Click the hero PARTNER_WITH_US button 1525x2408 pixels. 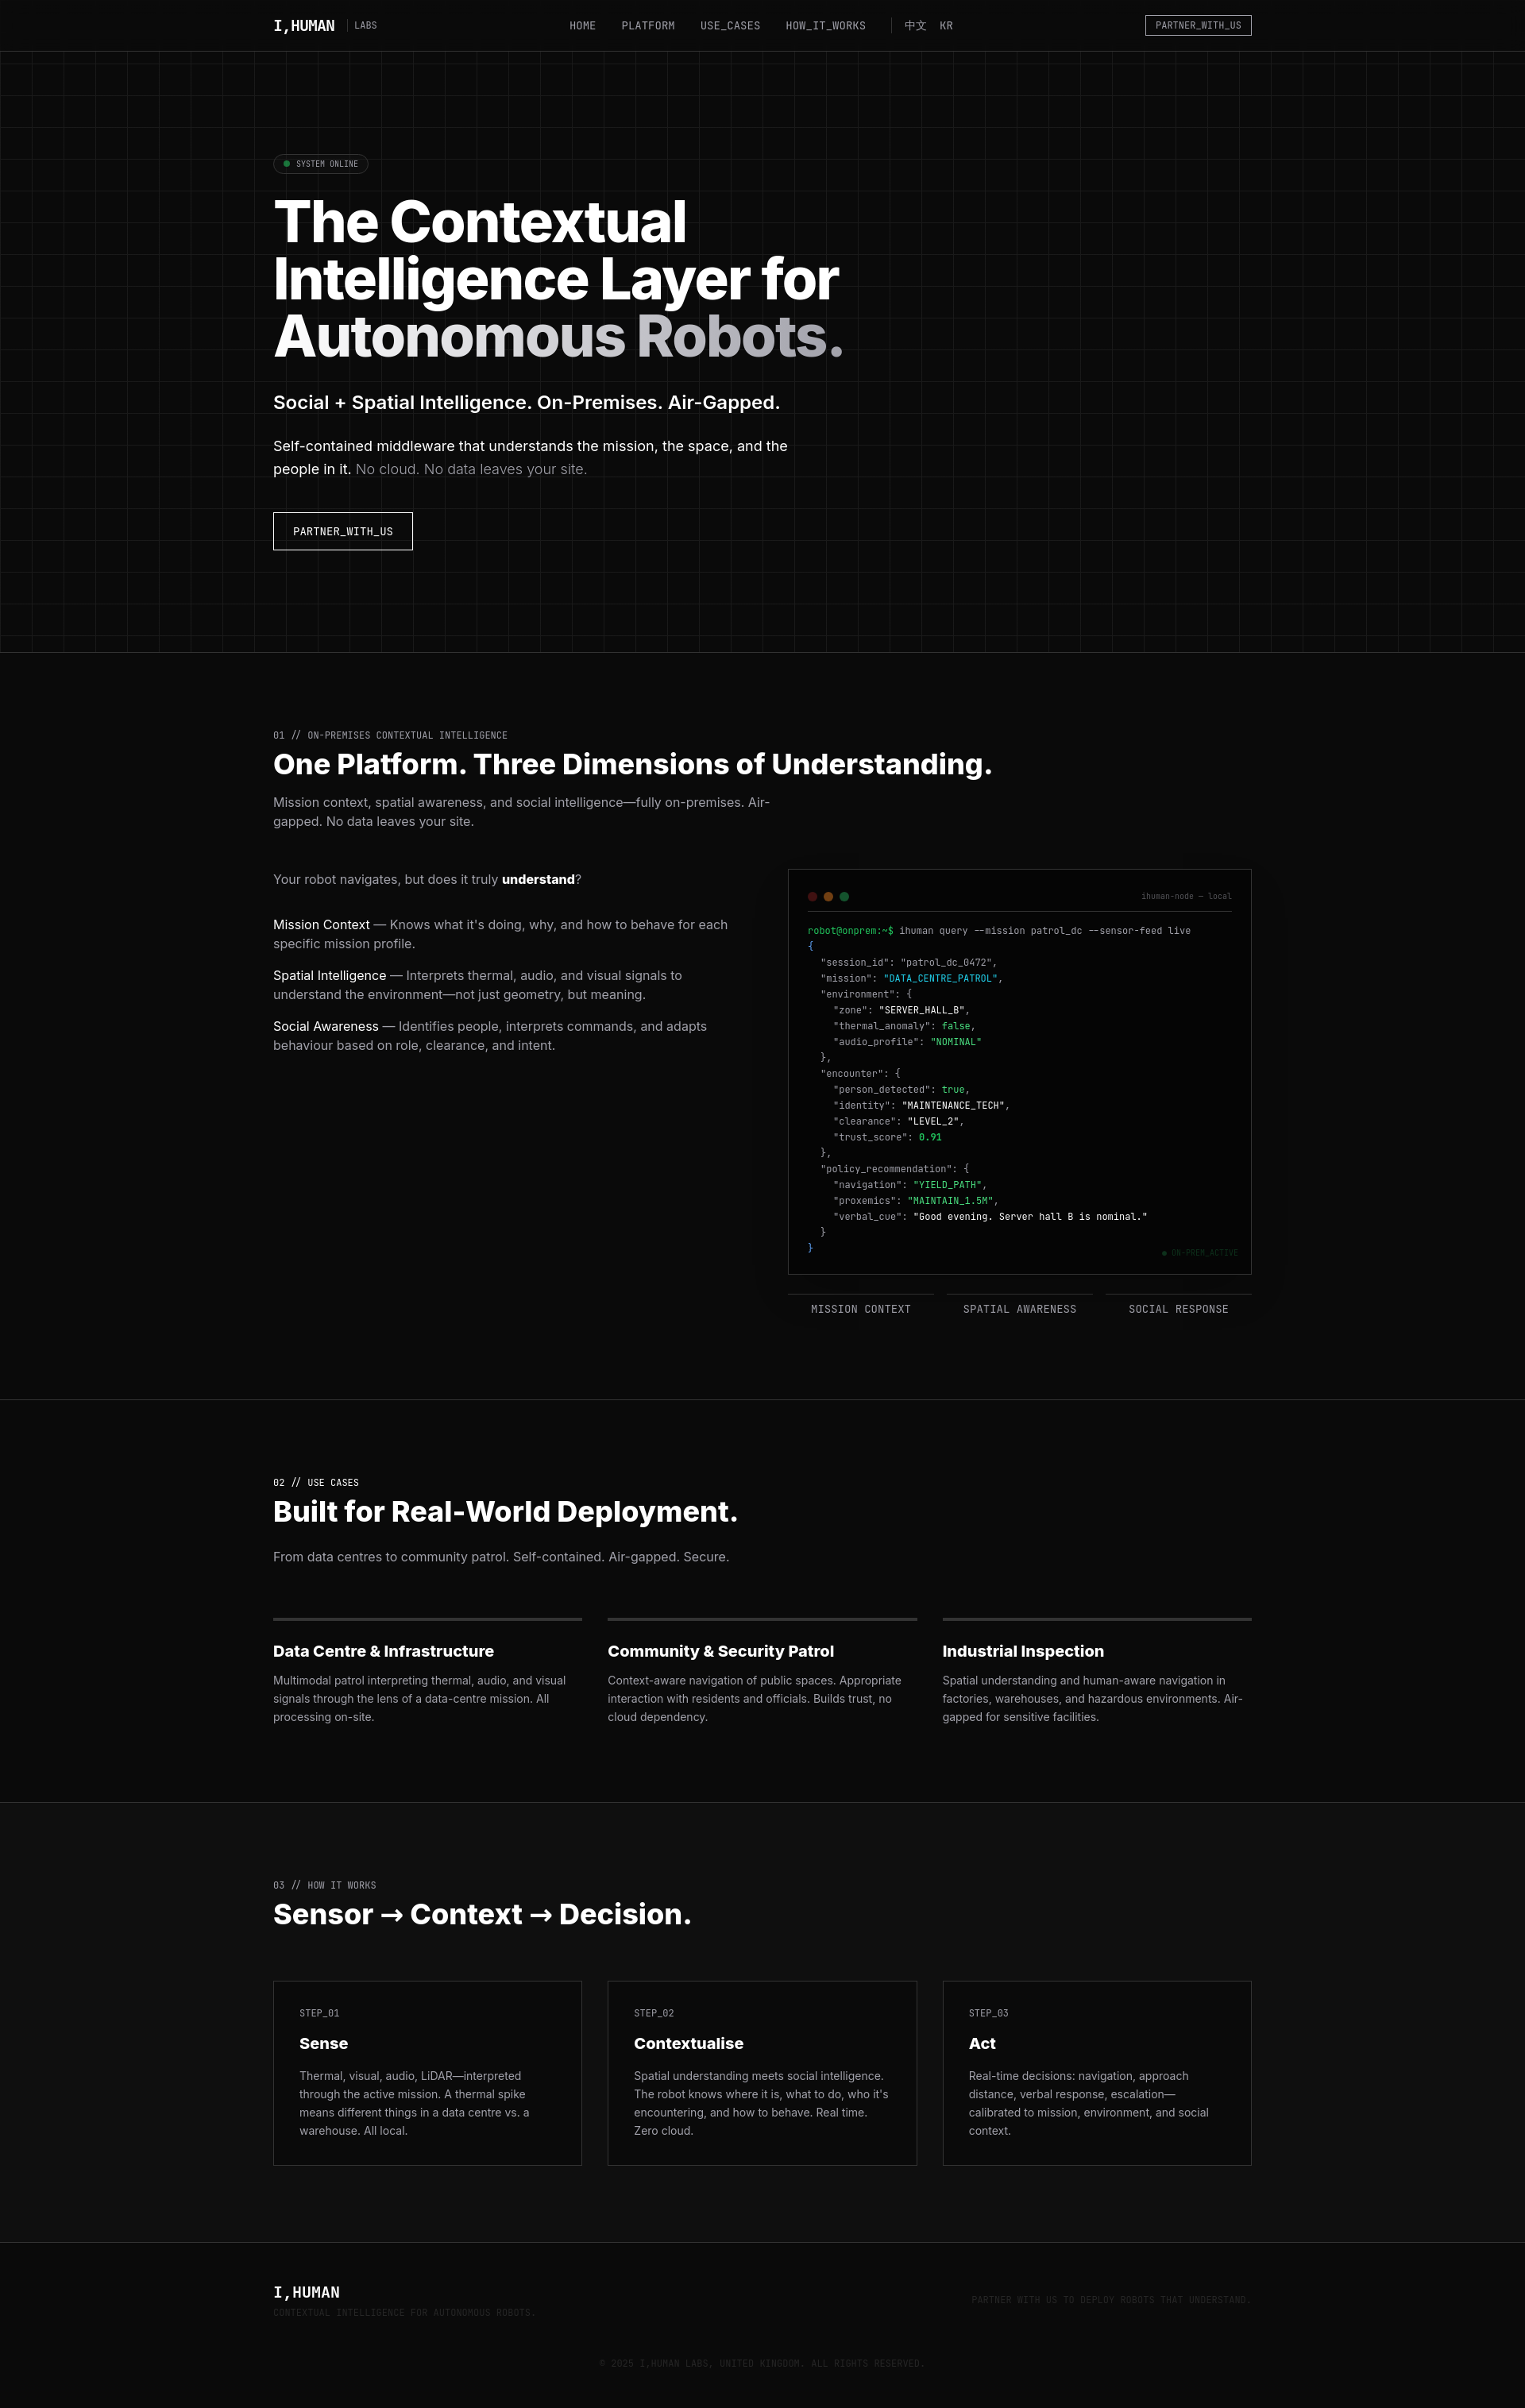[343, 531]
